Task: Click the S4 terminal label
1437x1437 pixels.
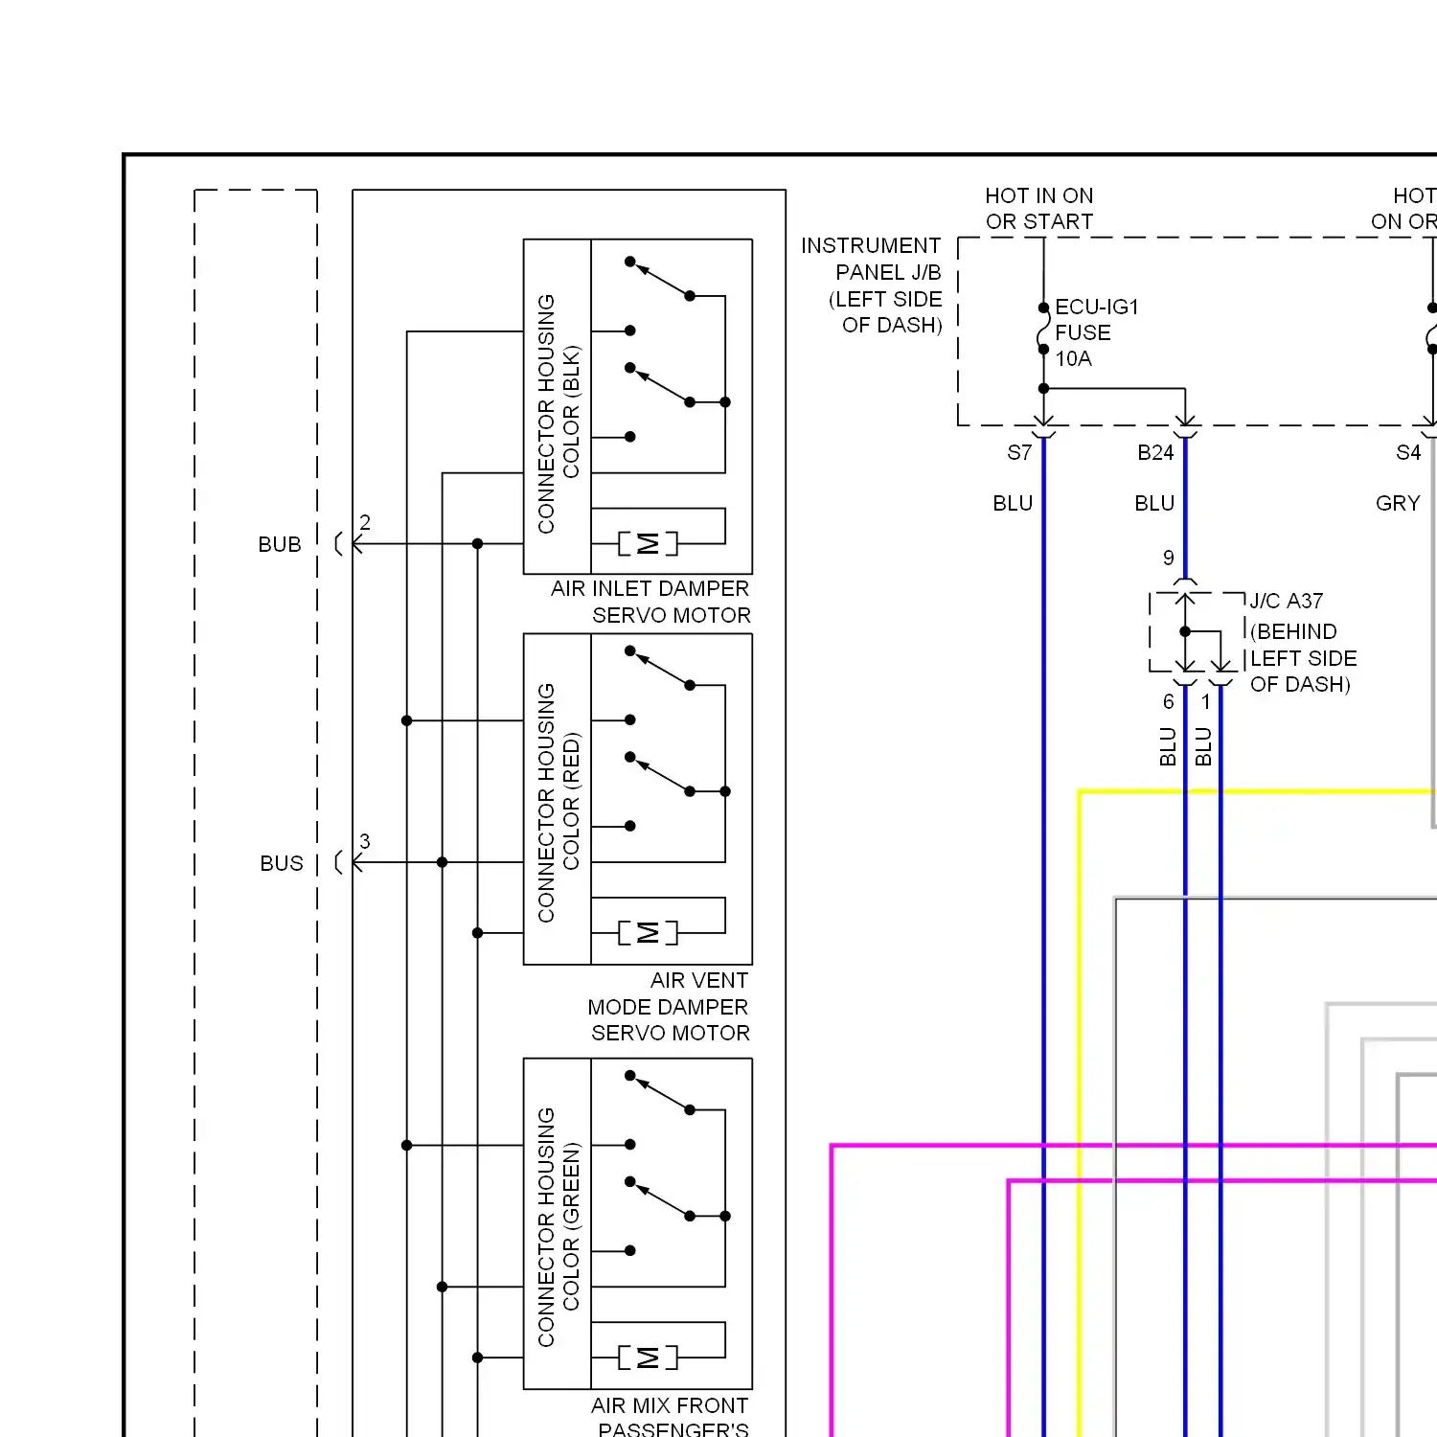Action: coord(1408,452)
